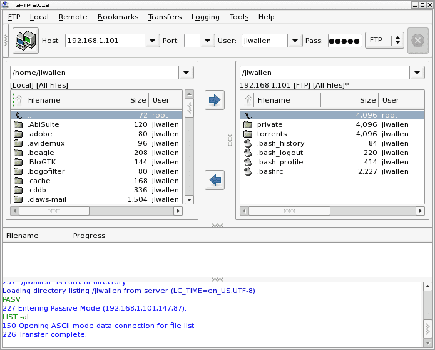
Task: Open the Help menu
Action: (x=267, y=17)
